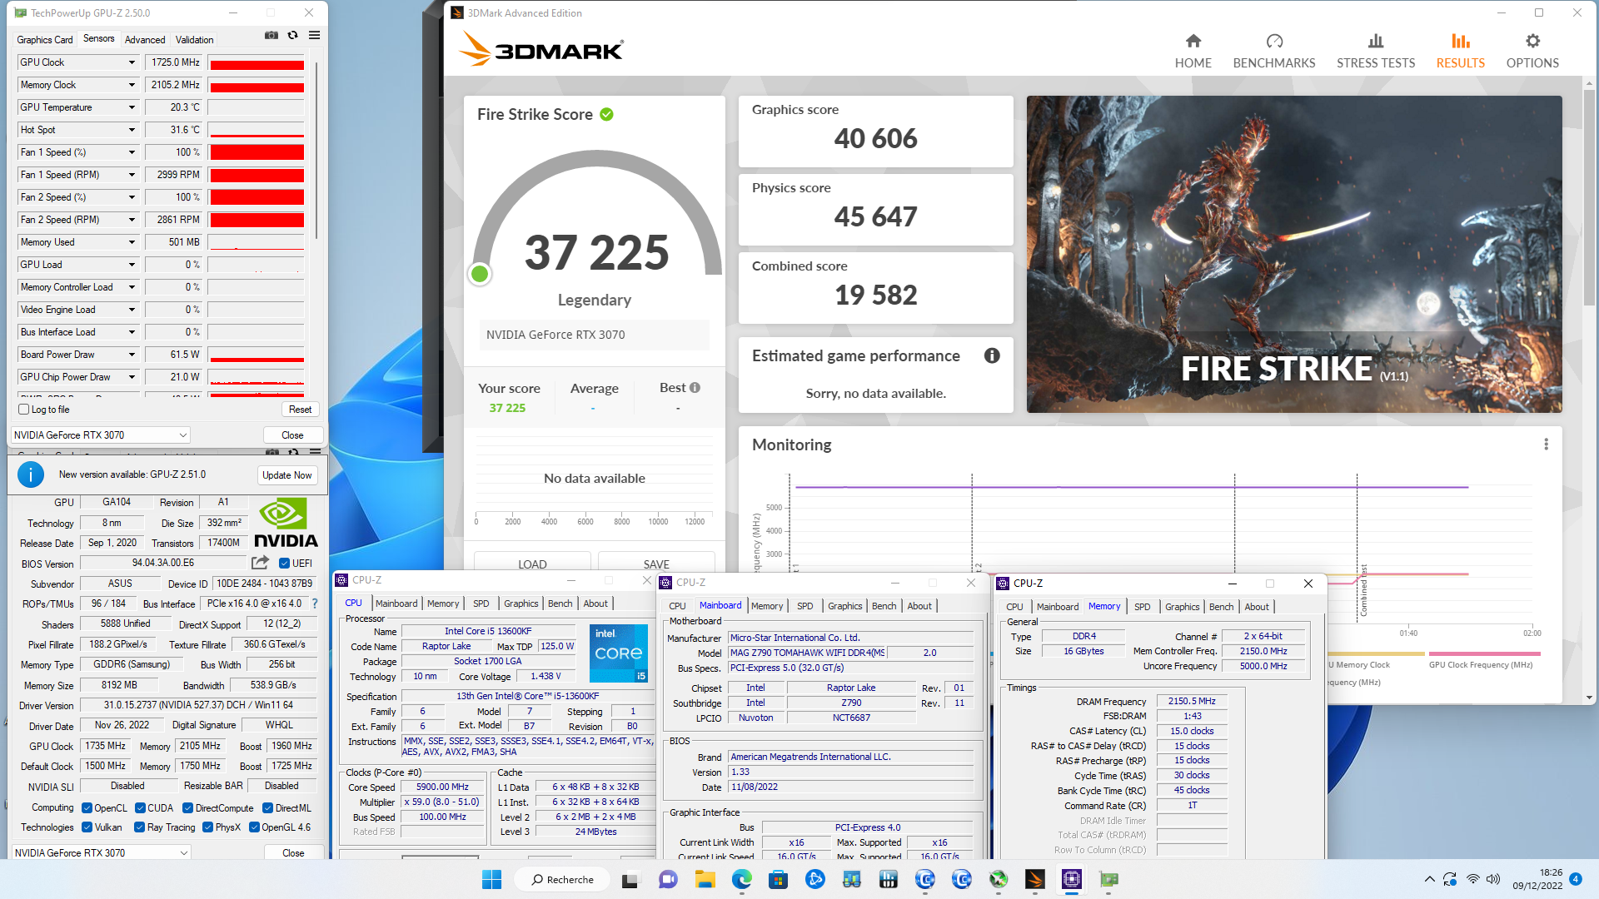
Task: Open 3DMark Results chart icon
Action: [1460, 41]
